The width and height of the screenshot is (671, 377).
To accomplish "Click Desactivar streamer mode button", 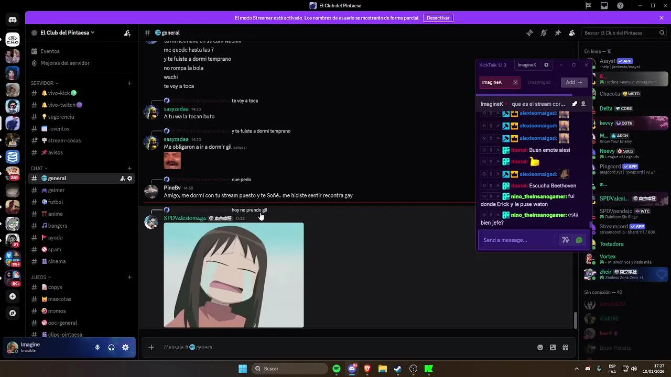I will click(x=438, y=18).
